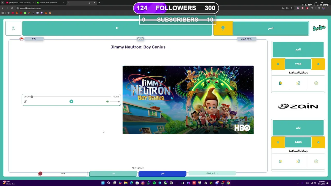Image resolution: width=331 pixels, height=186 pixels.
Task: Open the Twitch bookmark in bookmarks bar
Action: pyautogui.click(x=42, y=13)
